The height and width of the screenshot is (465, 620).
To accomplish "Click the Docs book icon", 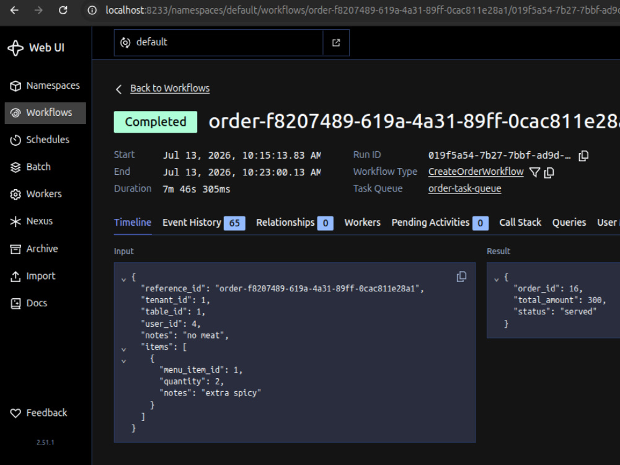I will tap(15, 303).
